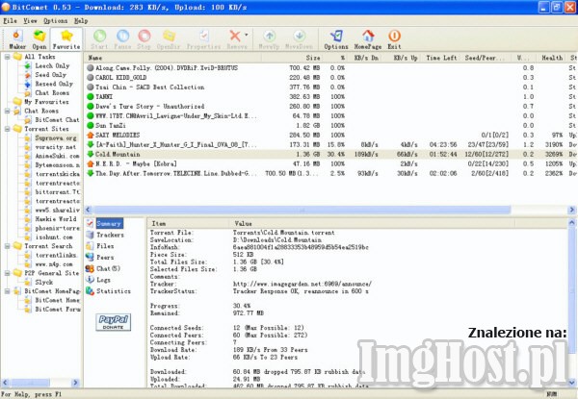Open the Help menu
Image resolution: width=578 pixels, height=399 pixels.
(81, 21)
